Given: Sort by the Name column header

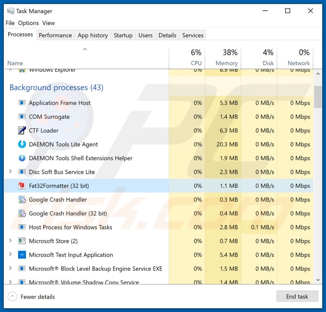Looking at the screenshot, I should 15,63.
